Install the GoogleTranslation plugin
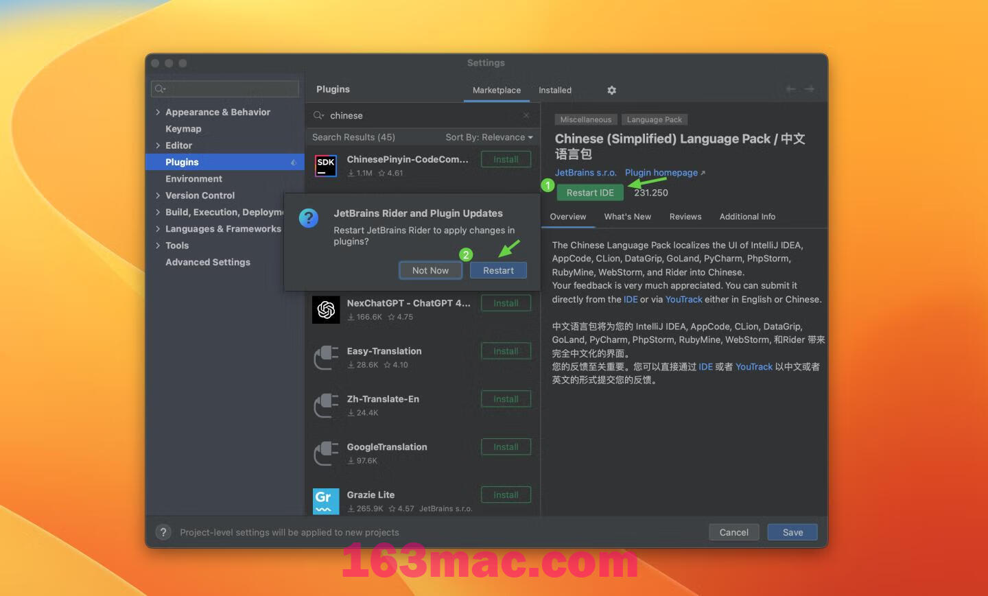 click(x=506, y=447)
